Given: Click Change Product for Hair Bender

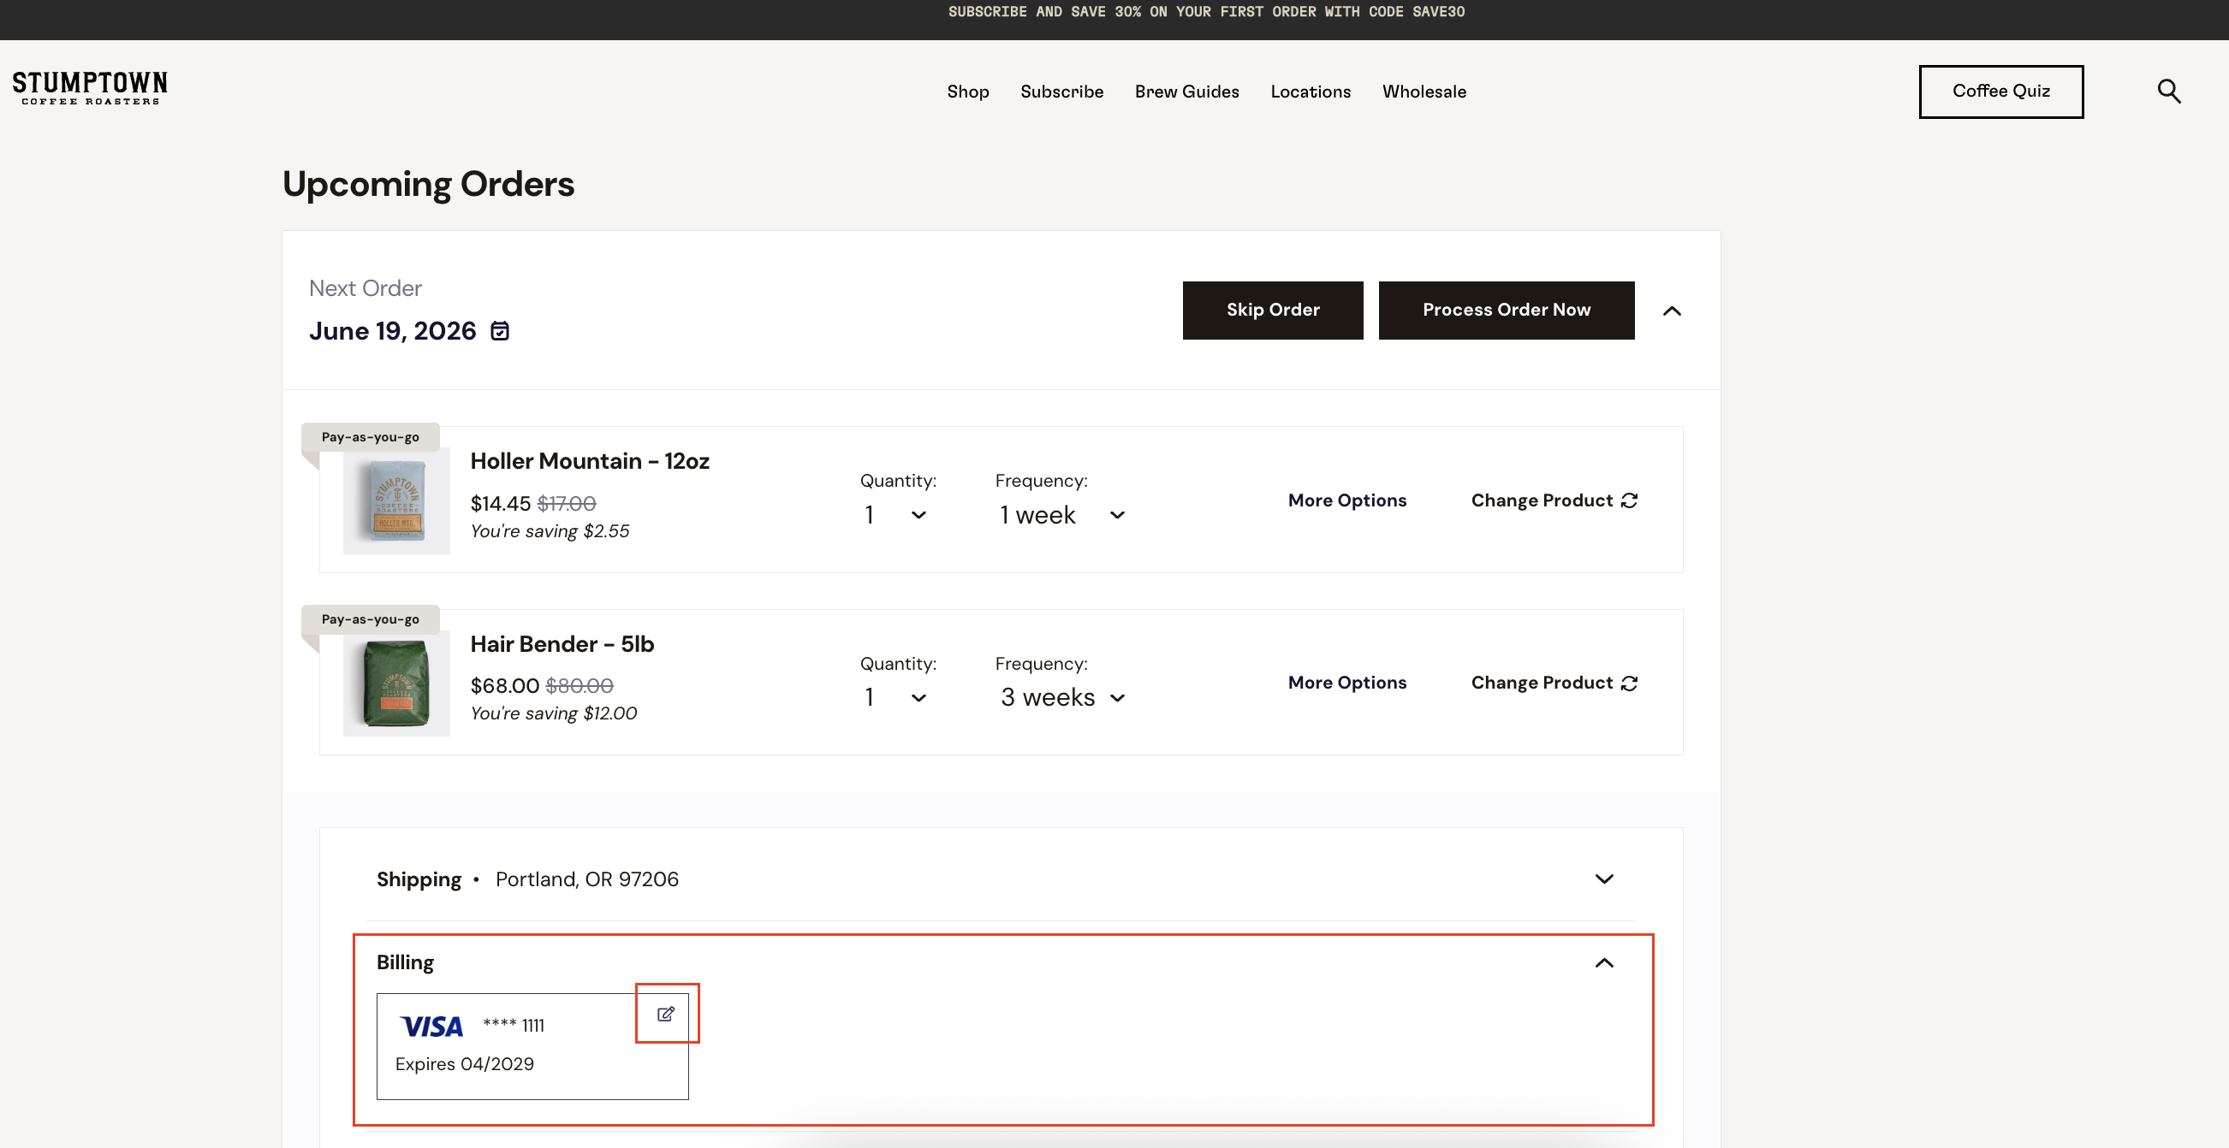Looking at the screenshot, I should click(1554, 683).
